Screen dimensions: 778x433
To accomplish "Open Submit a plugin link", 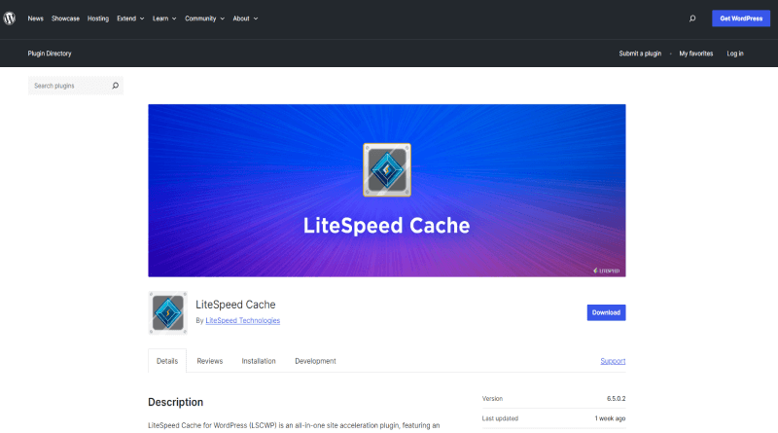I will 640,54.
